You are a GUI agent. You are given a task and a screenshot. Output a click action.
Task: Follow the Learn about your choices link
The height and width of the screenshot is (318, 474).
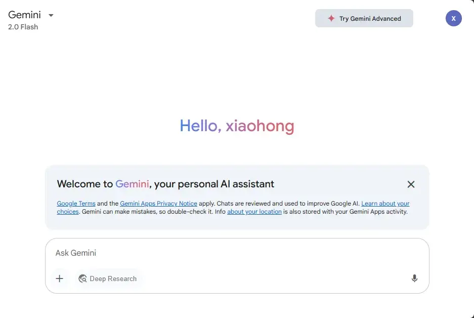385,204
